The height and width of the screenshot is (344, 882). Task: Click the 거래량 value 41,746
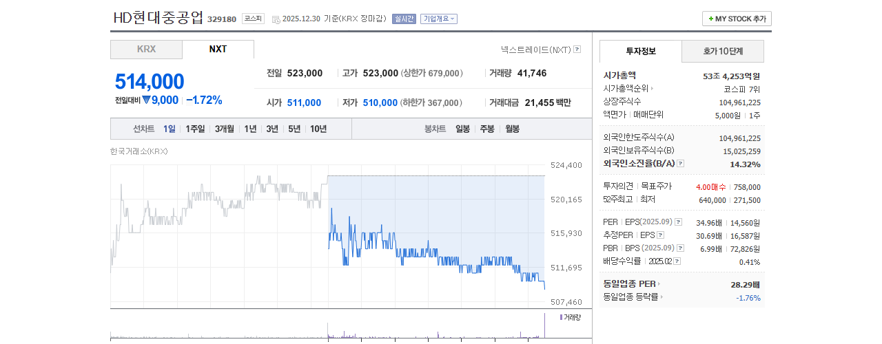point(531,73)
